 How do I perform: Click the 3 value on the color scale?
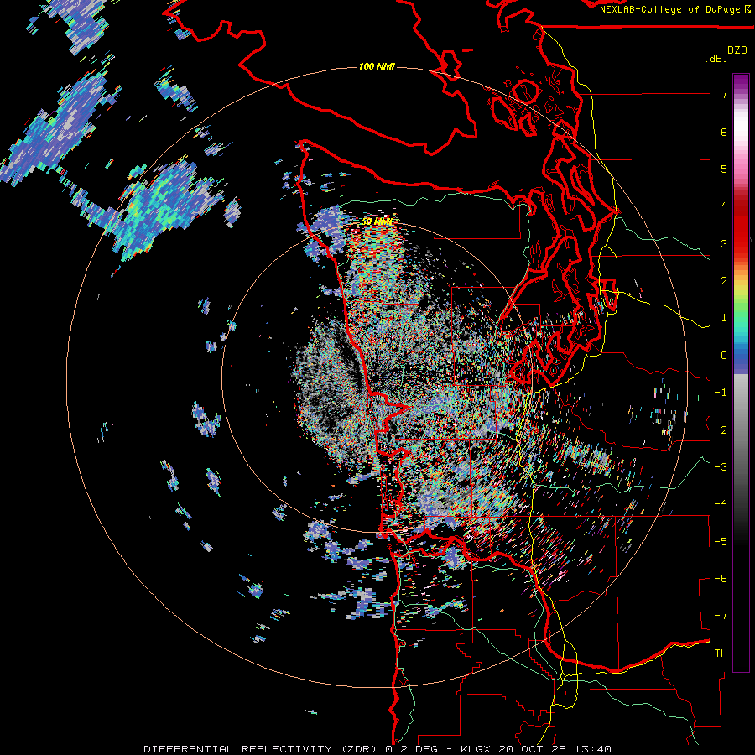coord(724,243)
